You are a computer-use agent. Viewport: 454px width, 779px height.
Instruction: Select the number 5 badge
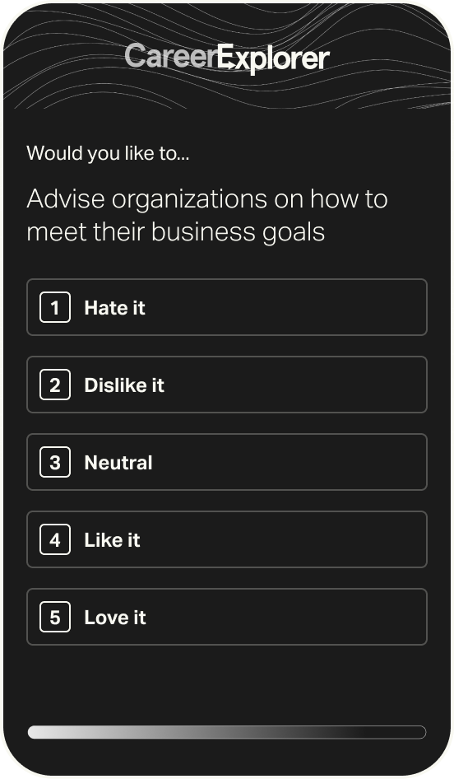pyautogui.click(x=55, y=618)
